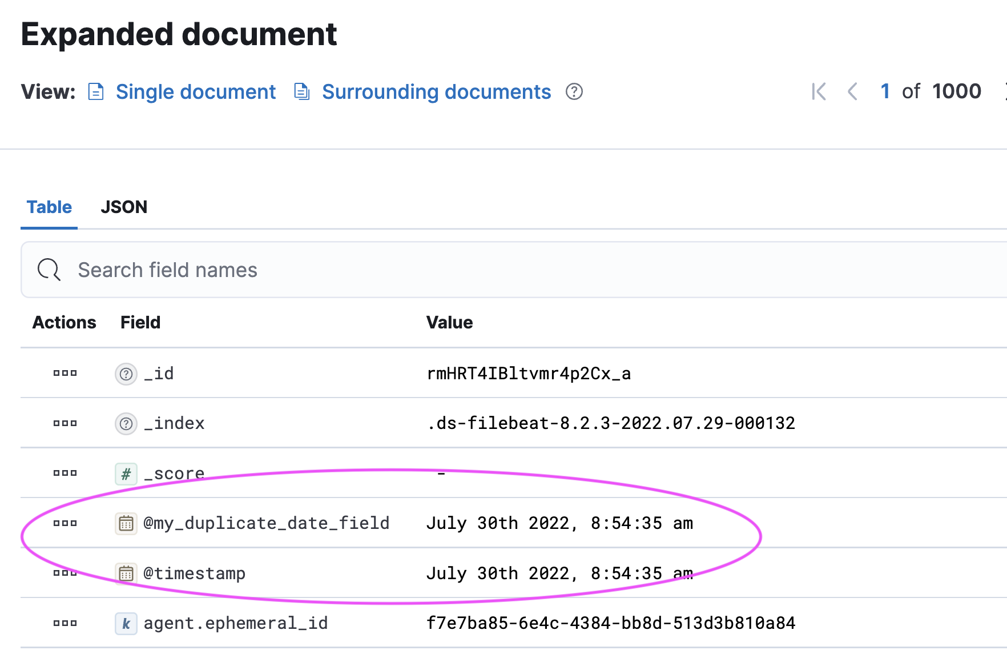Expand actions for the _id row
This screenshot has height=658, width=1007.
pyautogui.click(x=65, y=374)
